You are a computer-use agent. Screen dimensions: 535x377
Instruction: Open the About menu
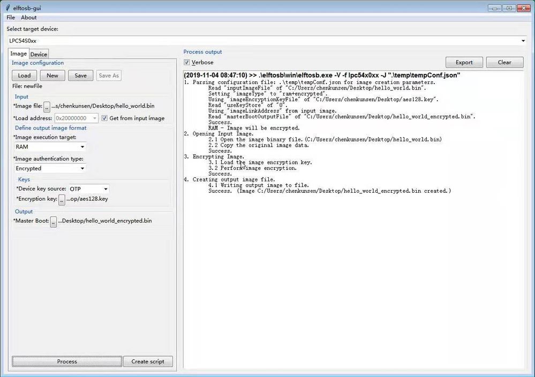point(29,17)
